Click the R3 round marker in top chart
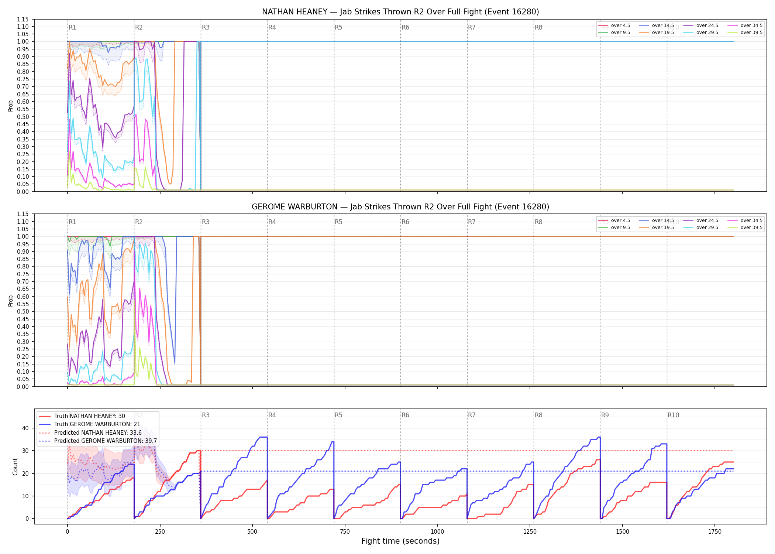This screenshot has height=554, width=775. click(206, 27)
